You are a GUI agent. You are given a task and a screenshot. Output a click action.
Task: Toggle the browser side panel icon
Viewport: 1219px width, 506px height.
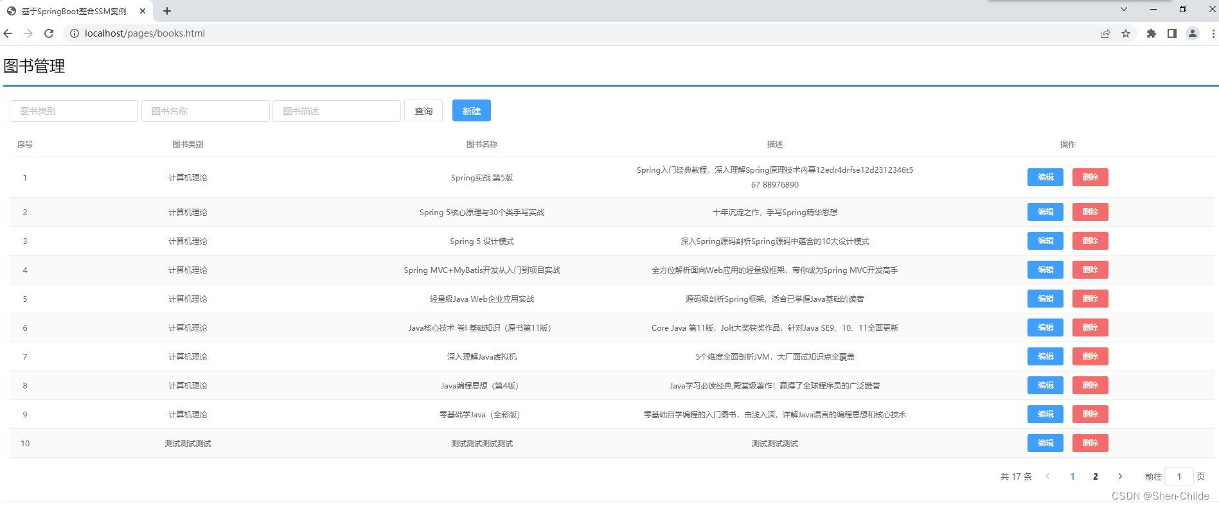point(1172,33)
